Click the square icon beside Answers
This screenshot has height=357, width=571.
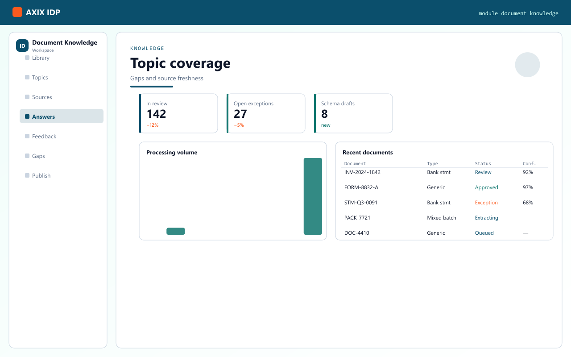tap(27, 116)
